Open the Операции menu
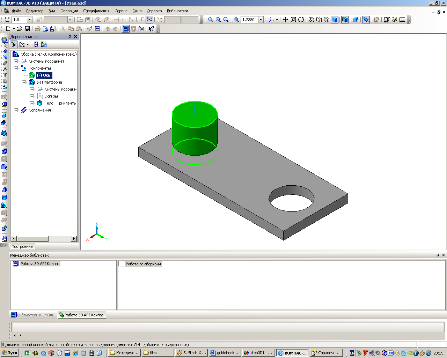The height and width of the screenshot is (358, 447). pyautogui.click(x=69, y=11)
